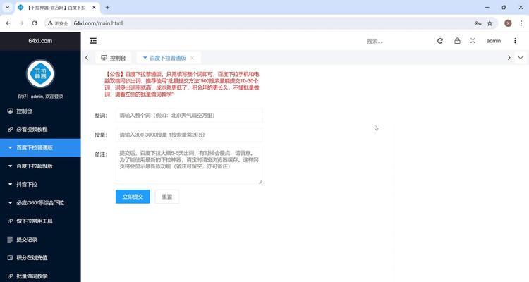Open the more options vertical dots next to admin
Viewport: 529px width, 282px height.
[515, 41]
